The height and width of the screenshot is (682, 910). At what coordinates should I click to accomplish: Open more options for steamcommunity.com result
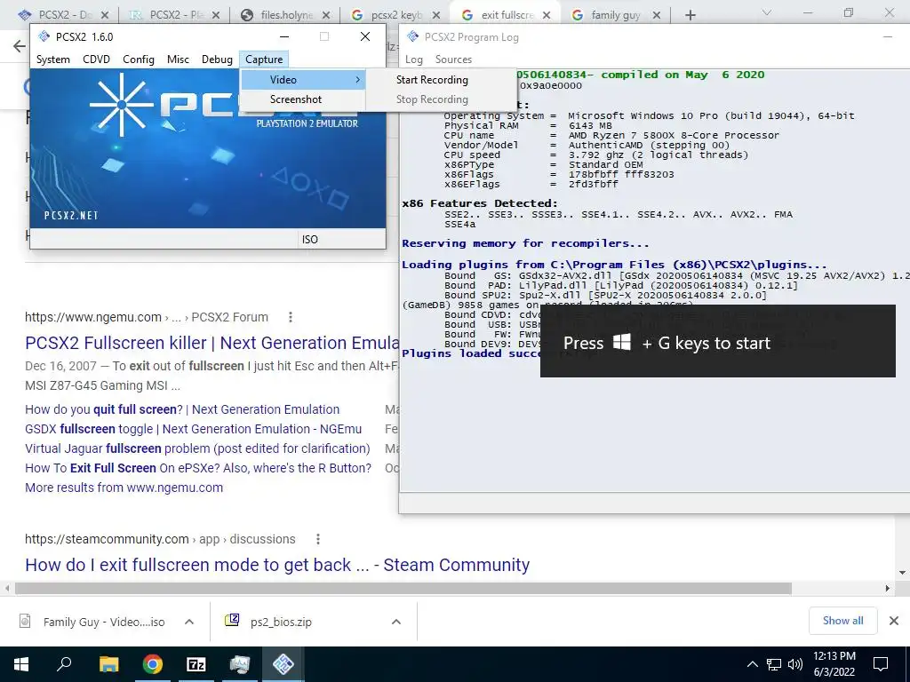tap(318, 539)
